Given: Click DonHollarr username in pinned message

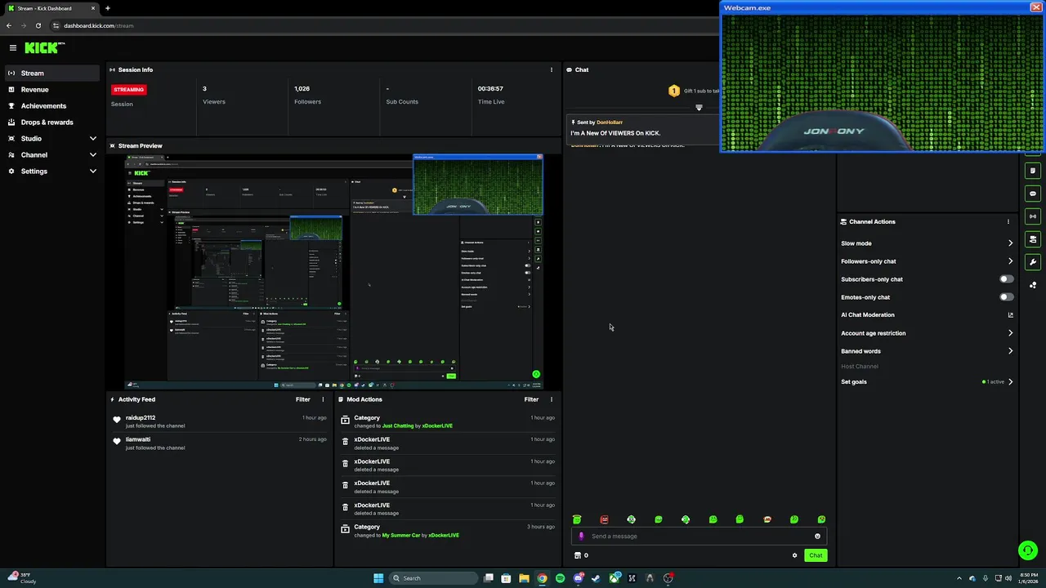Looking at the screenshot, I should point(610,122).
